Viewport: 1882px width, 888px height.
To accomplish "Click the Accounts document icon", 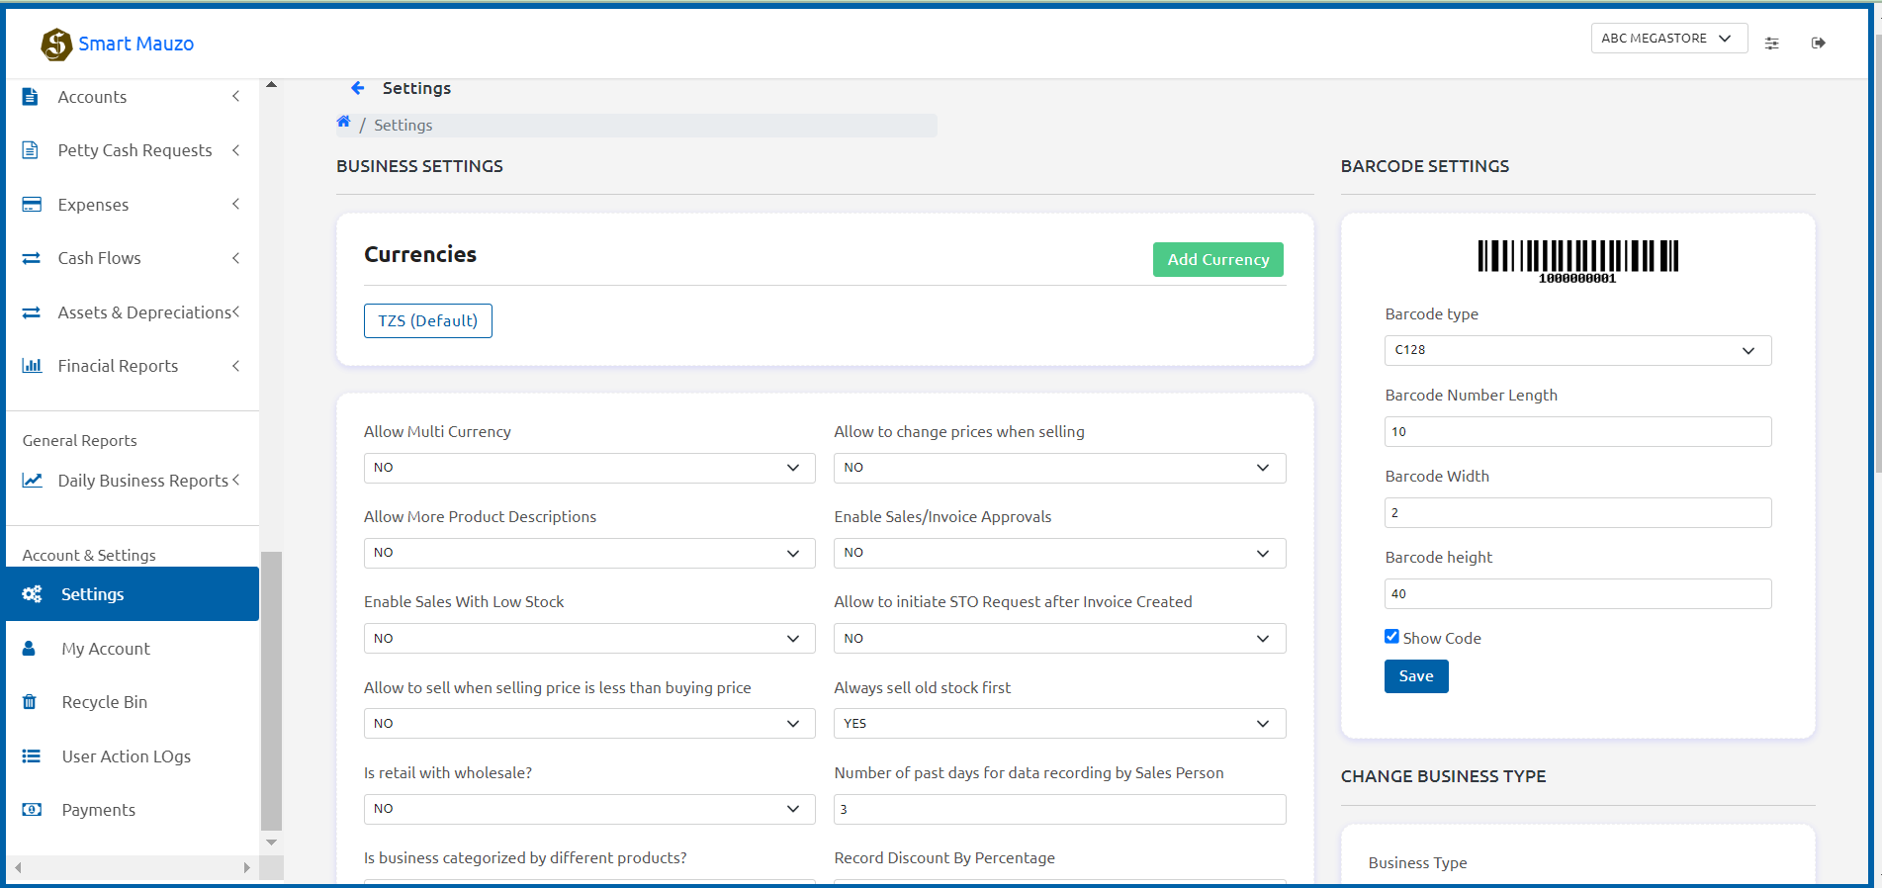I will [x=31, y=97].
